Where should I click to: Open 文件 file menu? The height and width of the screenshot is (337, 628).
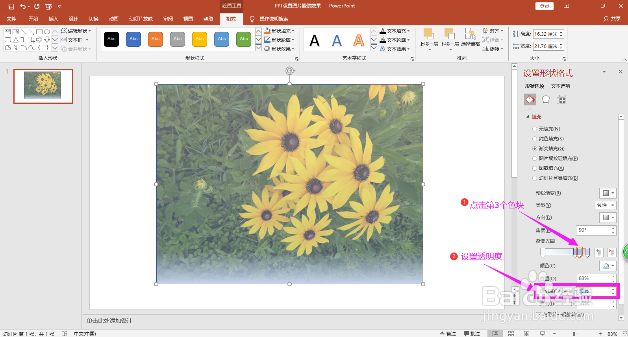coord(11,19)
